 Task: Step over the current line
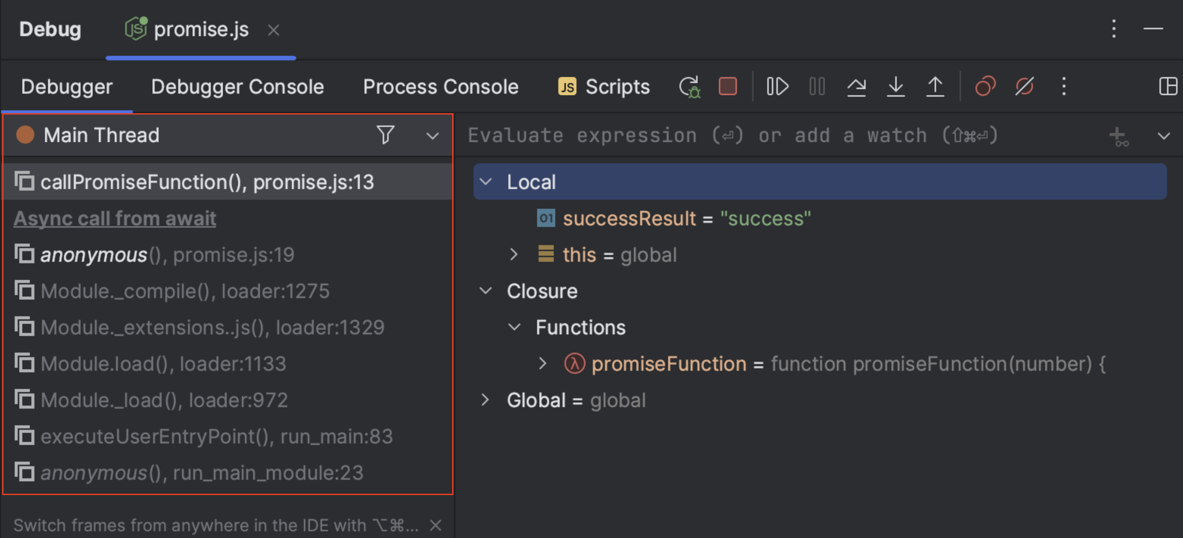857,86
